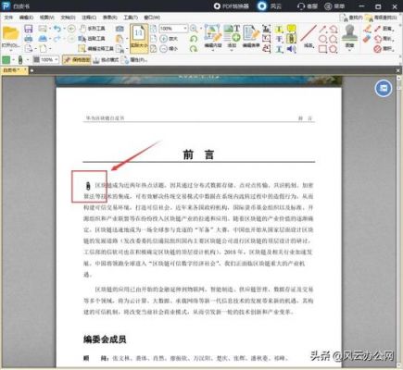403x370 pixels.
Task: Open the Edit (编辑) menu
Action: click(26, 18)
